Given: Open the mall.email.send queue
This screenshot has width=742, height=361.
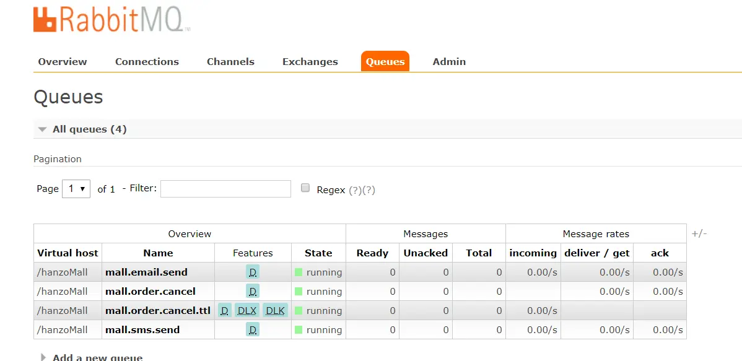Looking at the screenshot, I should pyautogui.click(x=146, y=272).
